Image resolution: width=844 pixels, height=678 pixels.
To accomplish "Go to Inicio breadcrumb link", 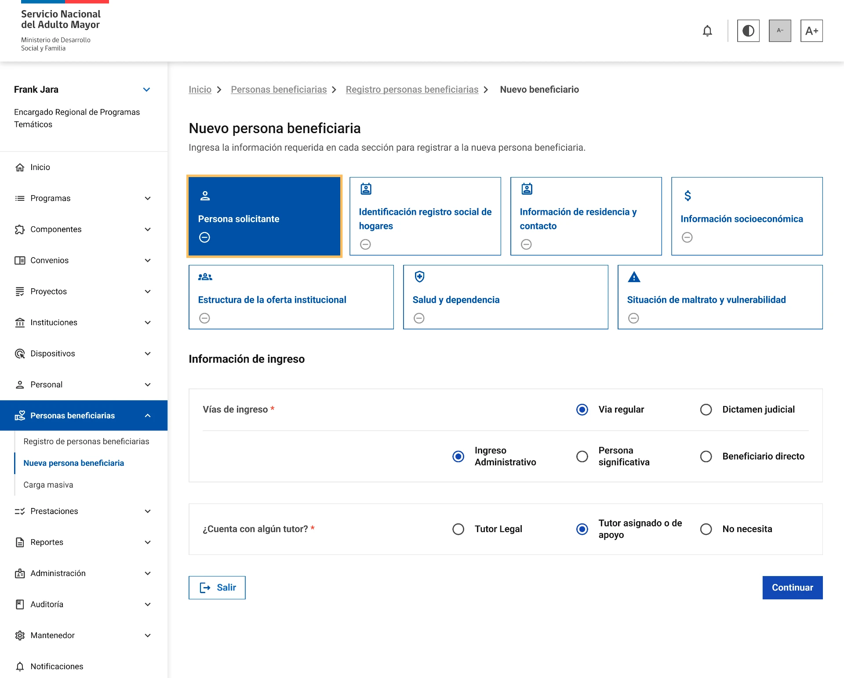I will click(200, 90).
